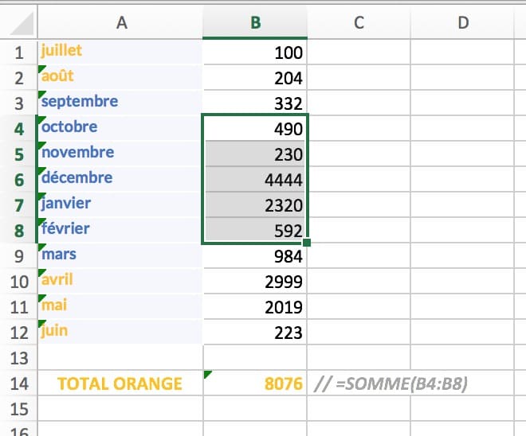Click the cell with value 4444
The width and height of the screenshot is (526, 436).
(255, 179)
